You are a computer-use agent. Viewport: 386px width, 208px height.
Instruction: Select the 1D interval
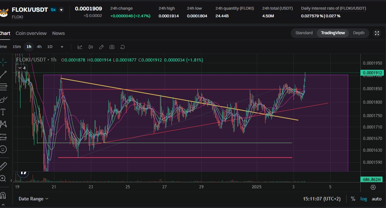50,47
